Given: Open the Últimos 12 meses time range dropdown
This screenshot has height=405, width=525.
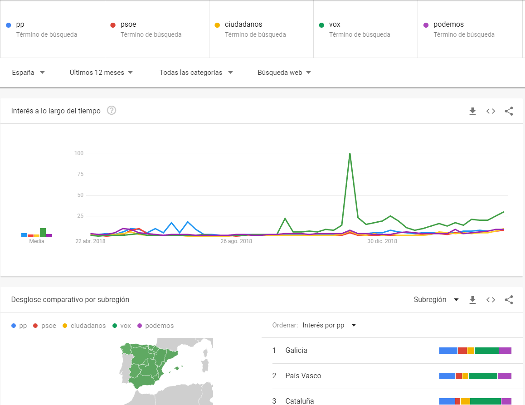Looking at the screenshot, I should point(101,72).
